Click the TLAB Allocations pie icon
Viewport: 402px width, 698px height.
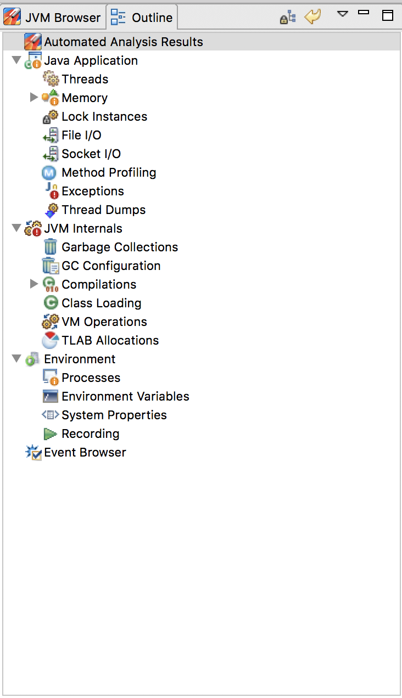pos(51,340)
